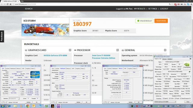Screen dimensions: 193x108
Task: Click the orange Result details button
Action: (161, 21)
